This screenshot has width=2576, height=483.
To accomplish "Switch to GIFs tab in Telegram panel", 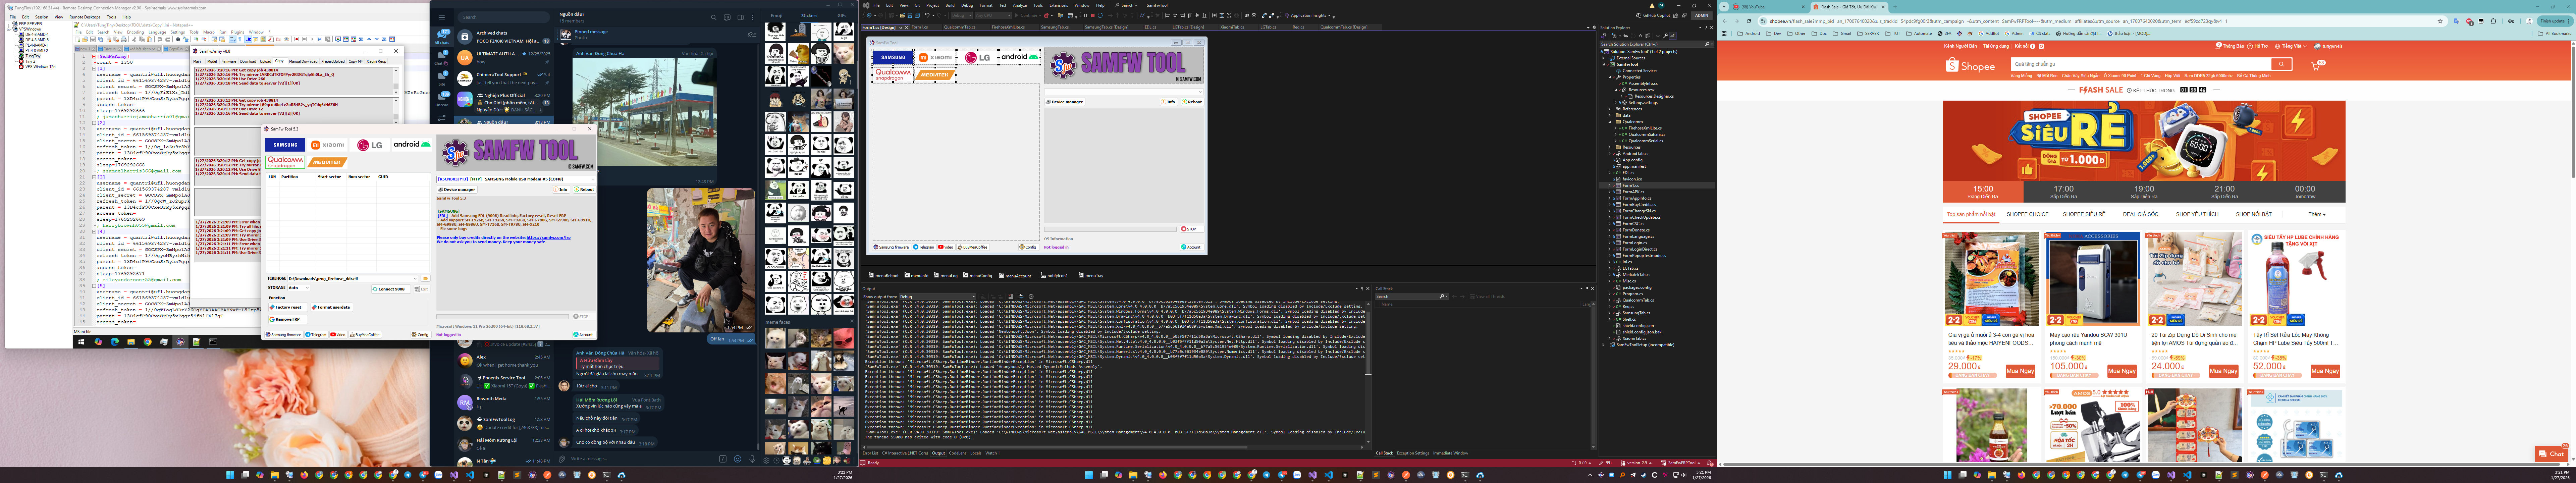I will 842,16.
